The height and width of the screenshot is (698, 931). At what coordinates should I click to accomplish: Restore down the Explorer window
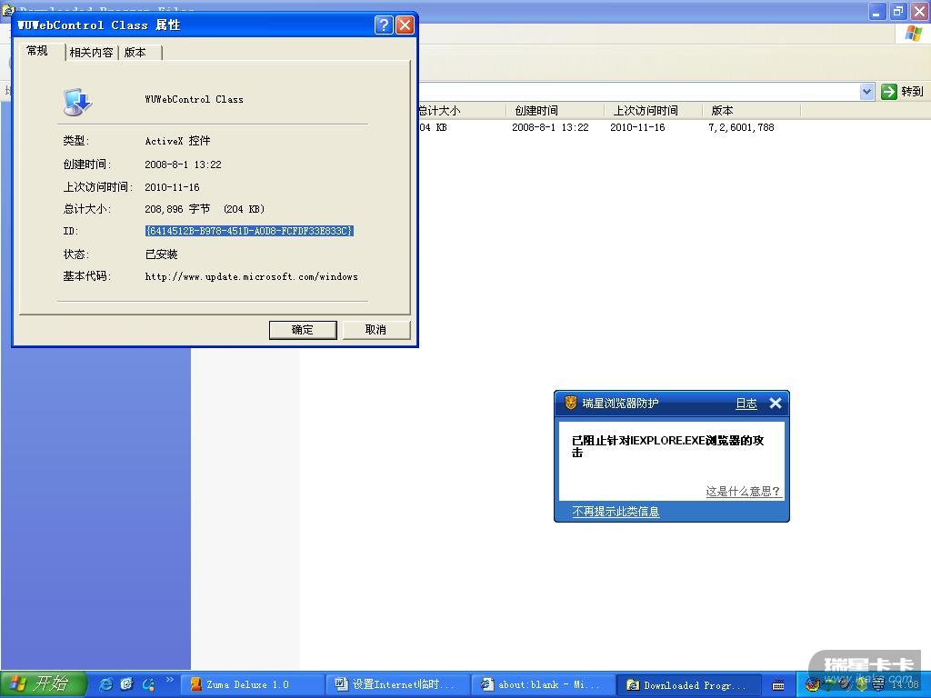897,11
